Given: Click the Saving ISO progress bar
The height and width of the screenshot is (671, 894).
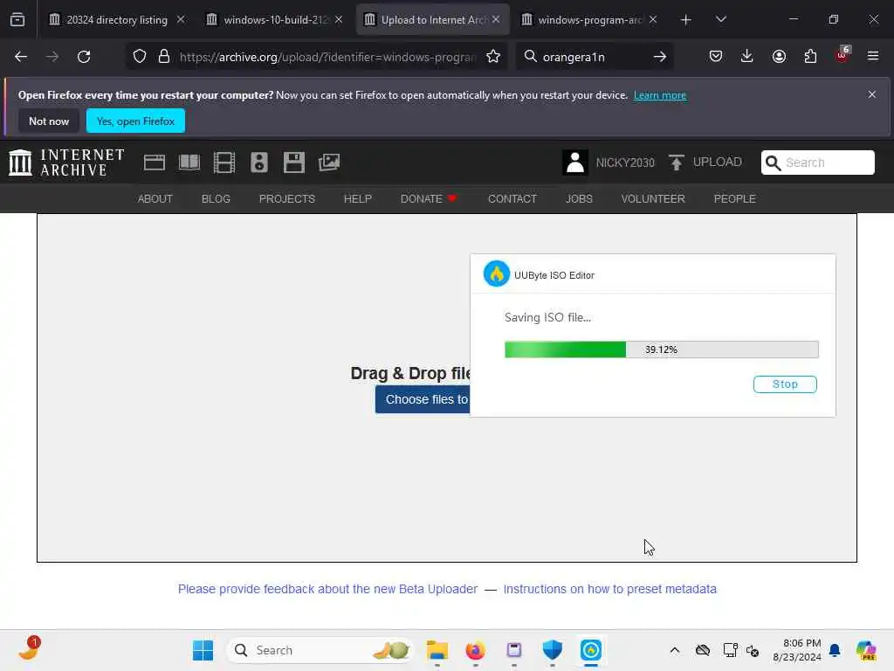Looking at the screenshot, I should [x=662, y=349].
